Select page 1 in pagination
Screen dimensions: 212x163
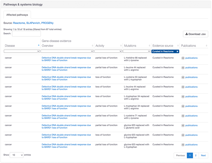(190, 155)
